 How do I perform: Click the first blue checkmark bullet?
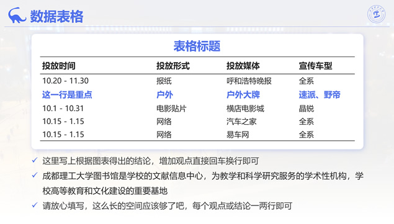(x=35, y=160)
